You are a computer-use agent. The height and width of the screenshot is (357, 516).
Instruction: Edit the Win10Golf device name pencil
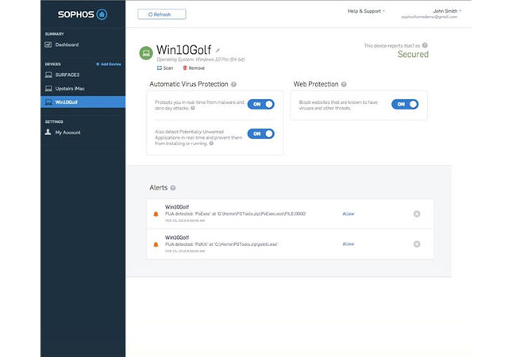coord(218,51)
